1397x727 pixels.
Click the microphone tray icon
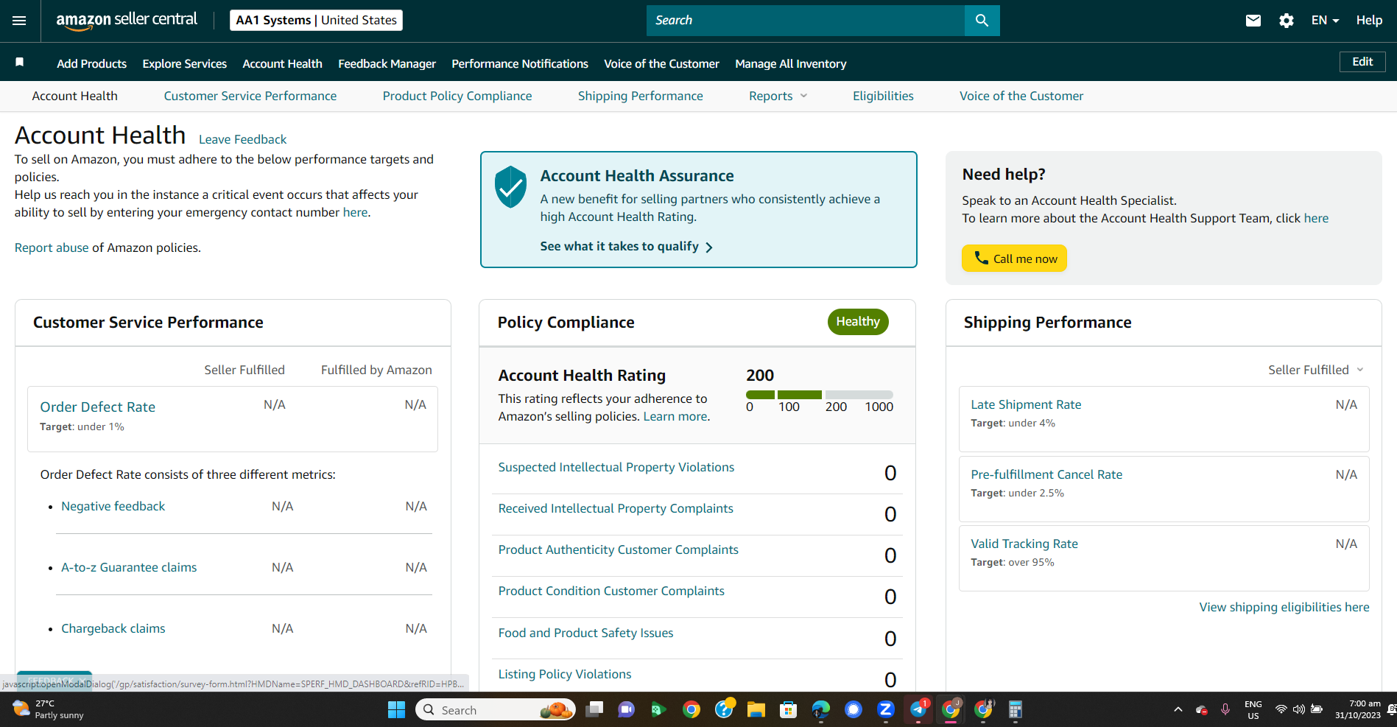click(x=1225, y=709)
